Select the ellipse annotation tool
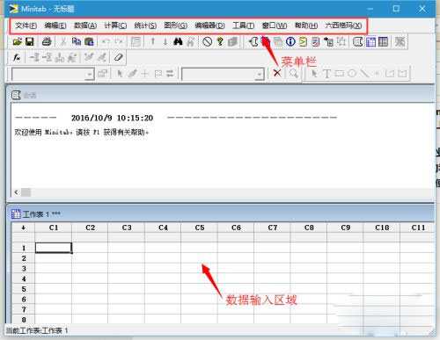440x340 pixels. click(352, 73)
